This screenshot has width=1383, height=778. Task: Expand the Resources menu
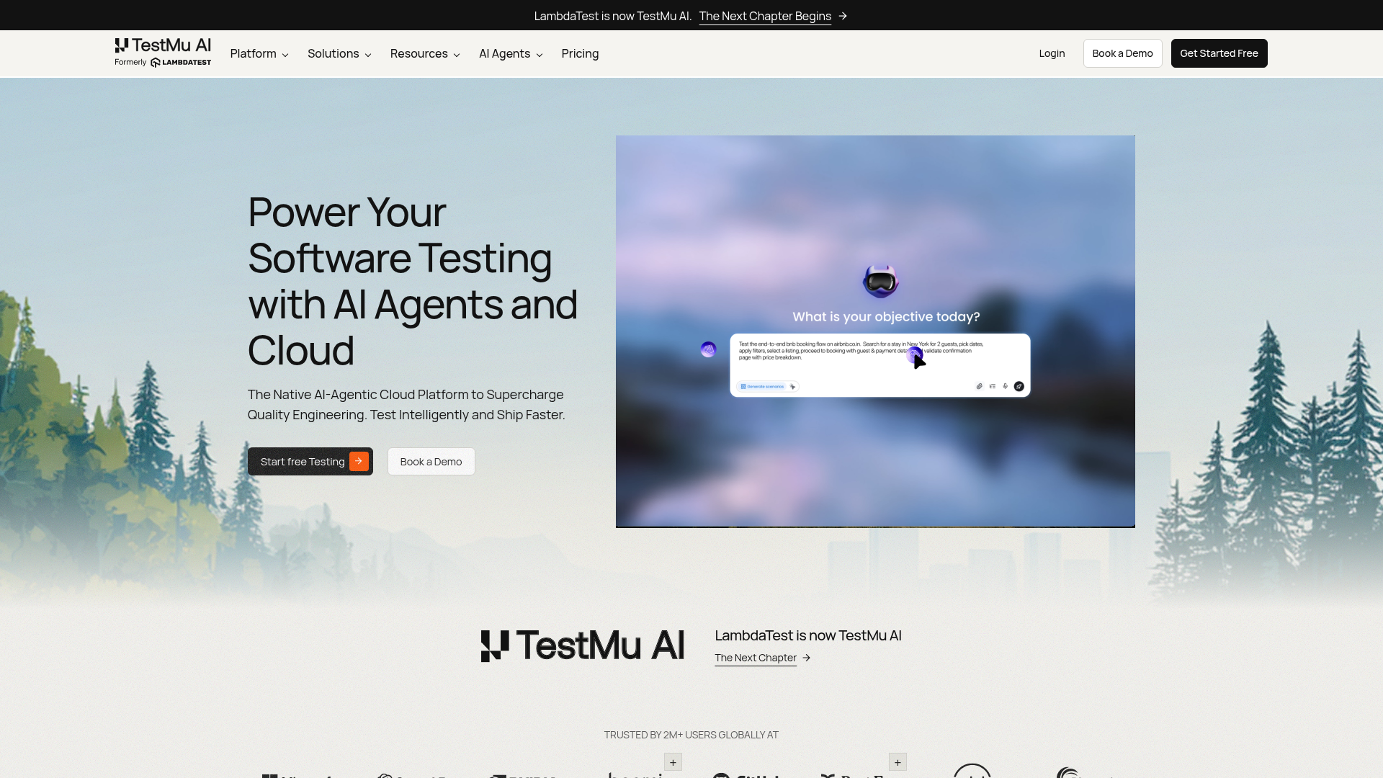425,54
